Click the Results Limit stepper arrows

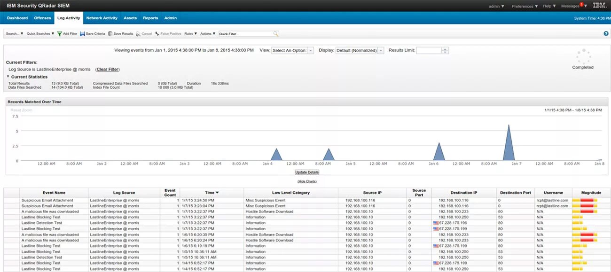(x=445, y=50)
